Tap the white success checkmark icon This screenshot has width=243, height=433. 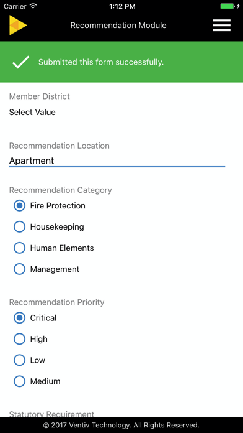tap(20, 62)
